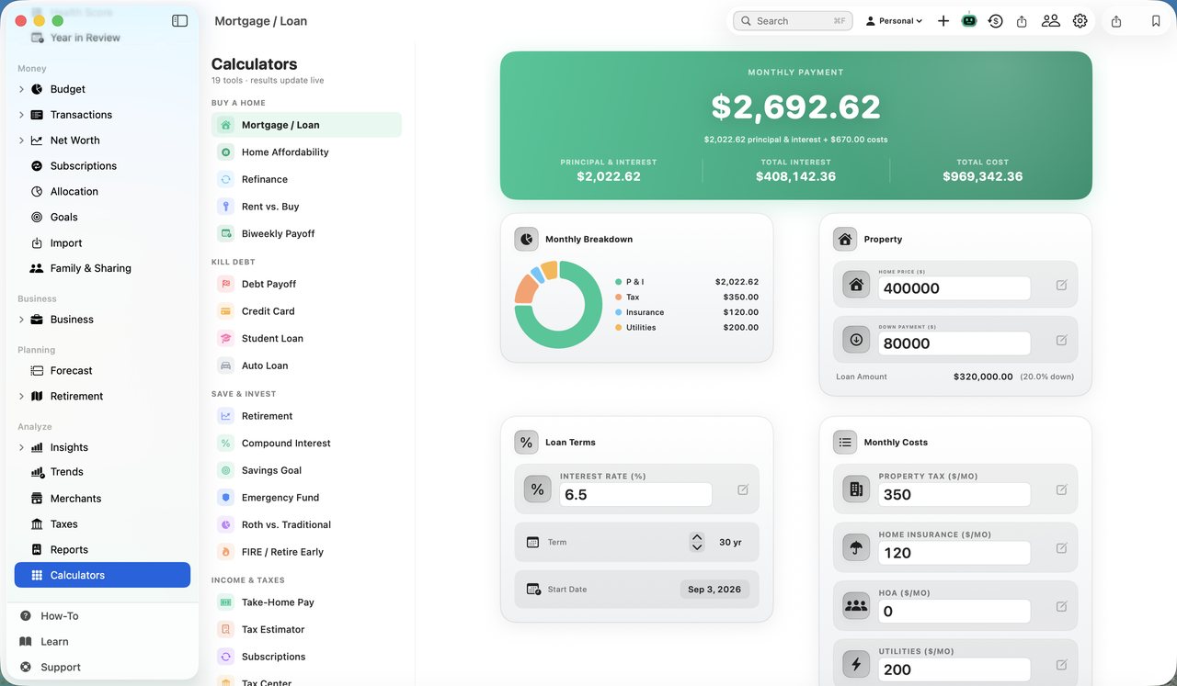Open the Debt Payoff calculator
This screenshot has height=686, width=1177.
point(306,284)
